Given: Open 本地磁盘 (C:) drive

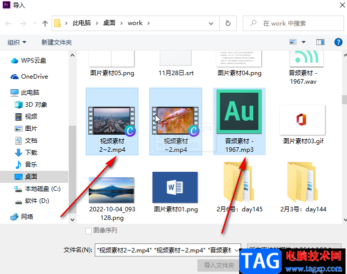Looking at the screenshot, I should pos(38,189).
